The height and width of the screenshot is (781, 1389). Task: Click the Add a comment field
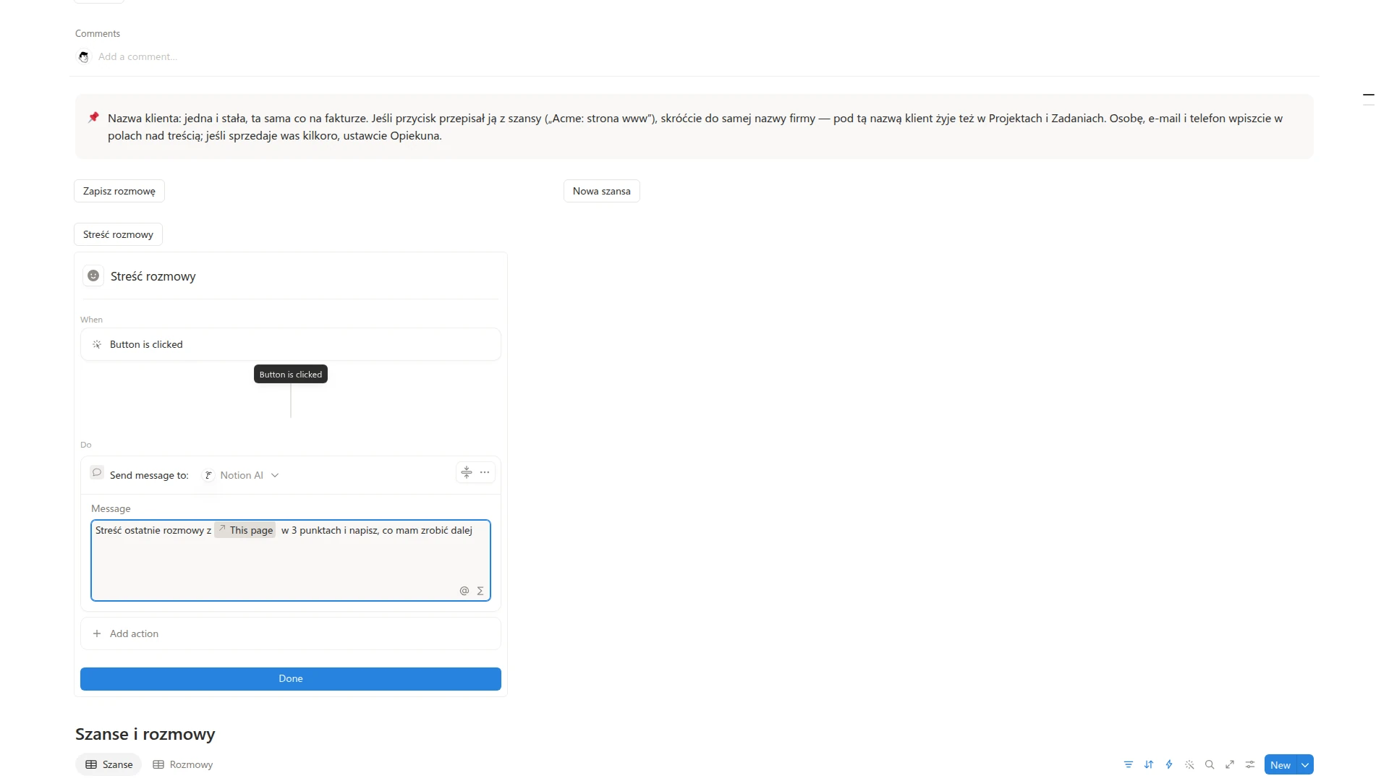click(137, 56)
